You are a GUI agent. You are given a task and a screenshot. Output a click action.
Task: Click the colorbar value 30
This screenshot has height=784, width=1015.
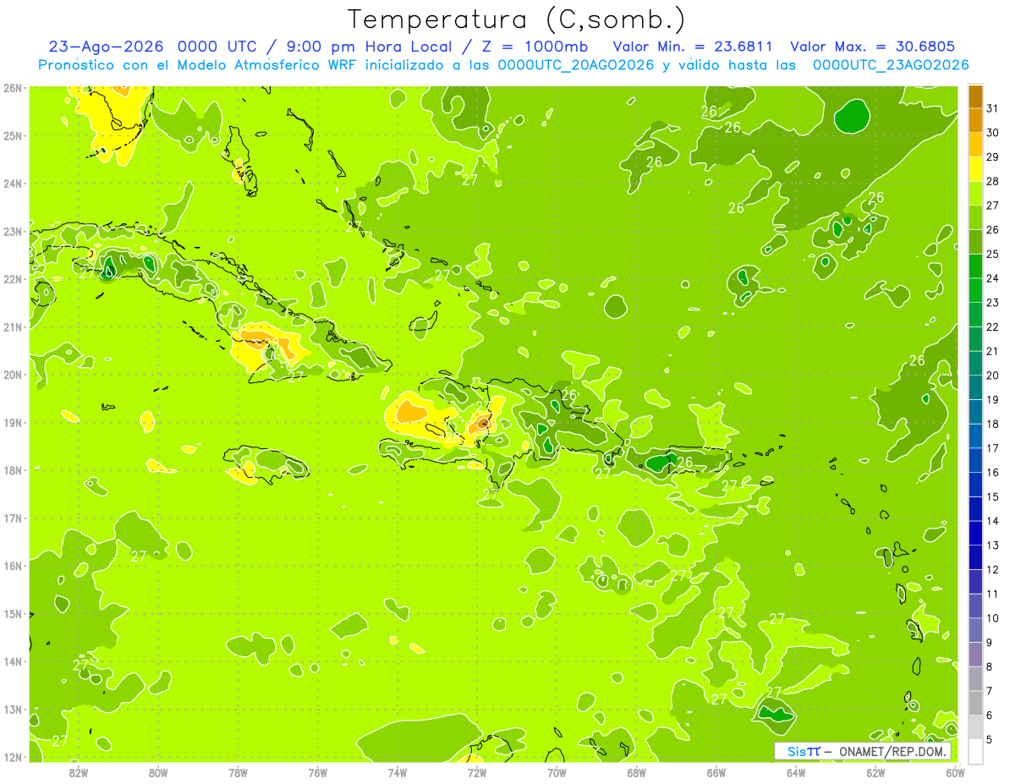(992, 134)
